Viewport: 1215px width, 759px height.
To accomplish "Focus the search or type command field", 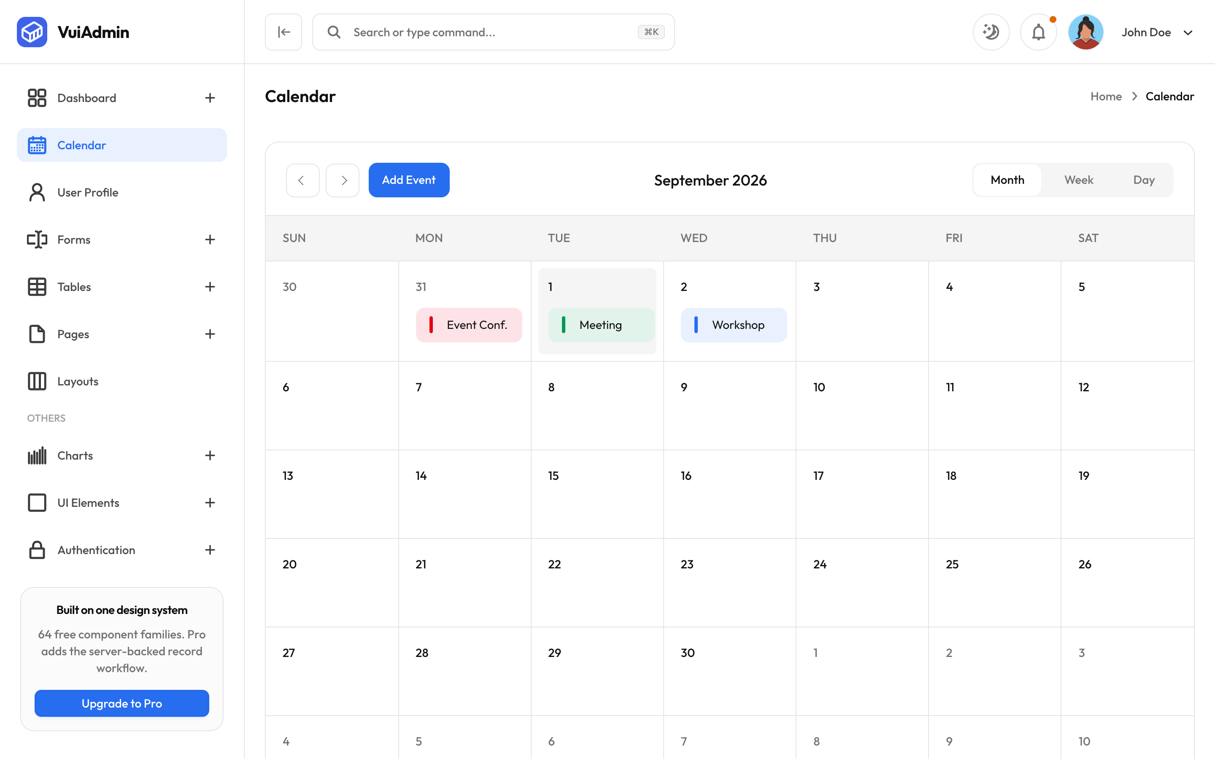I will tap(493, 32).
